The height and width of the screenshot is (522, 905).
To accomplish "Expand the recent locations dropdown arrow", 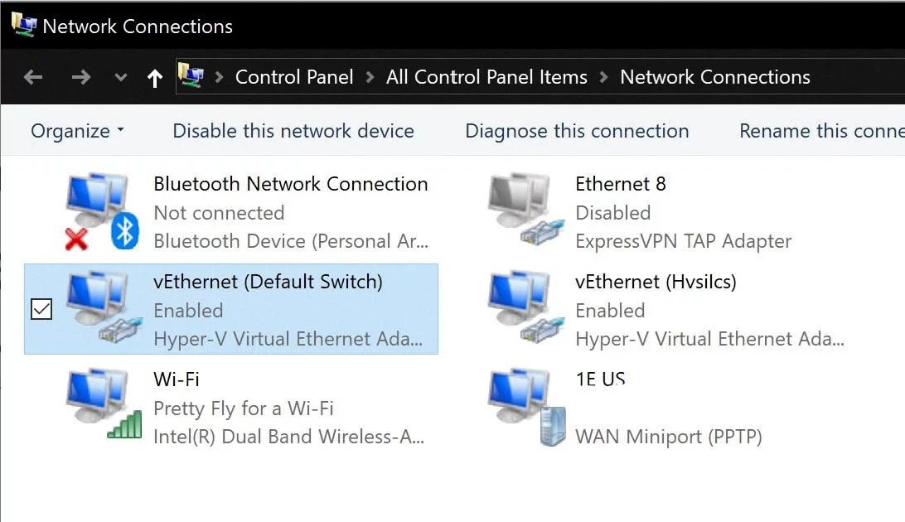I will [121, 78].
